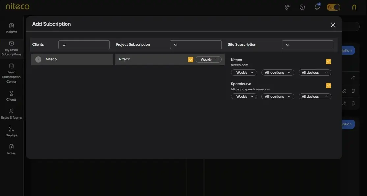Screen dimensions: 367x196
Task: Focus the Clients search field
Action: point(84,45)
